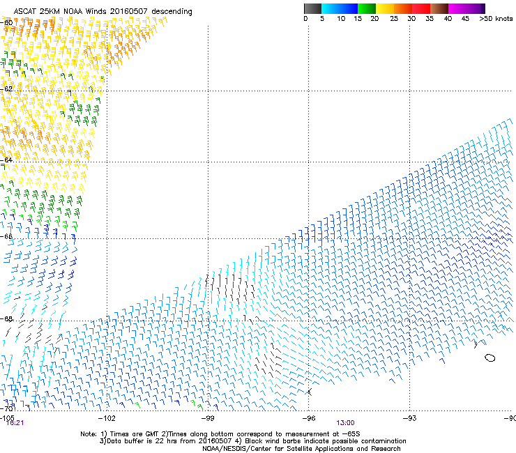Click the yellow 20-25 knots color segment
This screenshot has width=516, height=453.
tap(385, 8)
